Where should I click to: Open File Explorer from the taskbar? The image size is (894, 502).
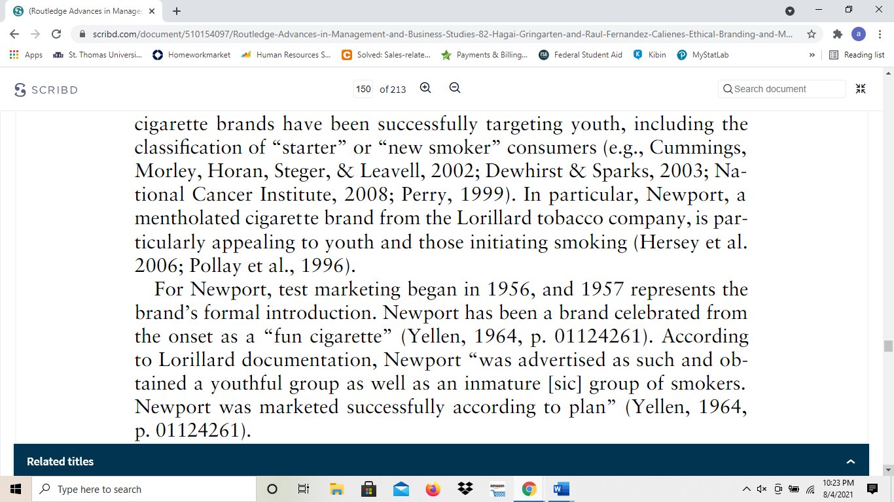point(336,489)
